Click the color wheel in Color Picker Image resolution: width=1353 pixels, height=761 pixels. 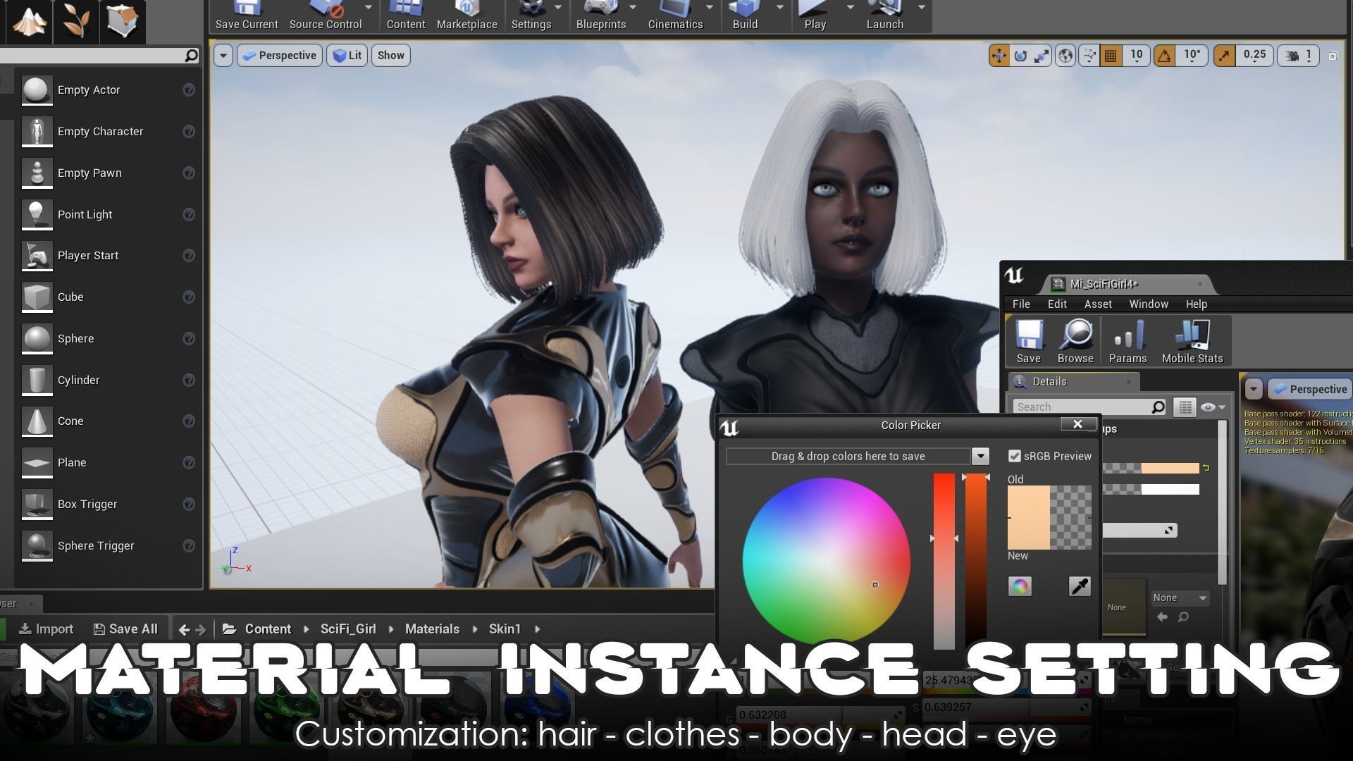point(826,561)
